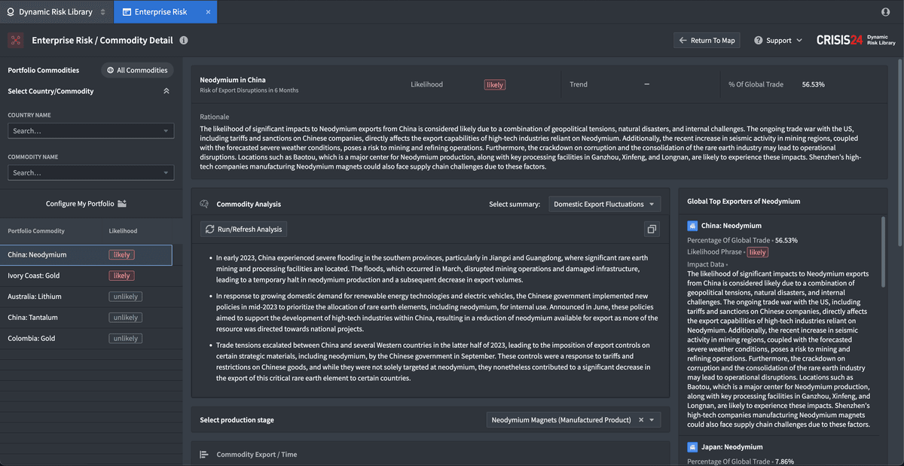Viewport: 904px width, 466px height.
Task: Click the question mark icon next to Support
Action: (759, 41)
